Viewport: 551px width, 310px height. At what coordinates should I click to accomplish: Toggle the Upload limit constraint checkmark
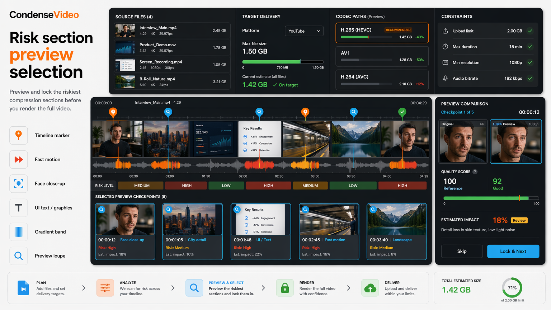[530, 31]
